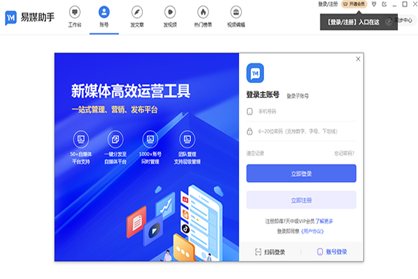Open the 发文章 article publishing tool

(x=137, y=17)
